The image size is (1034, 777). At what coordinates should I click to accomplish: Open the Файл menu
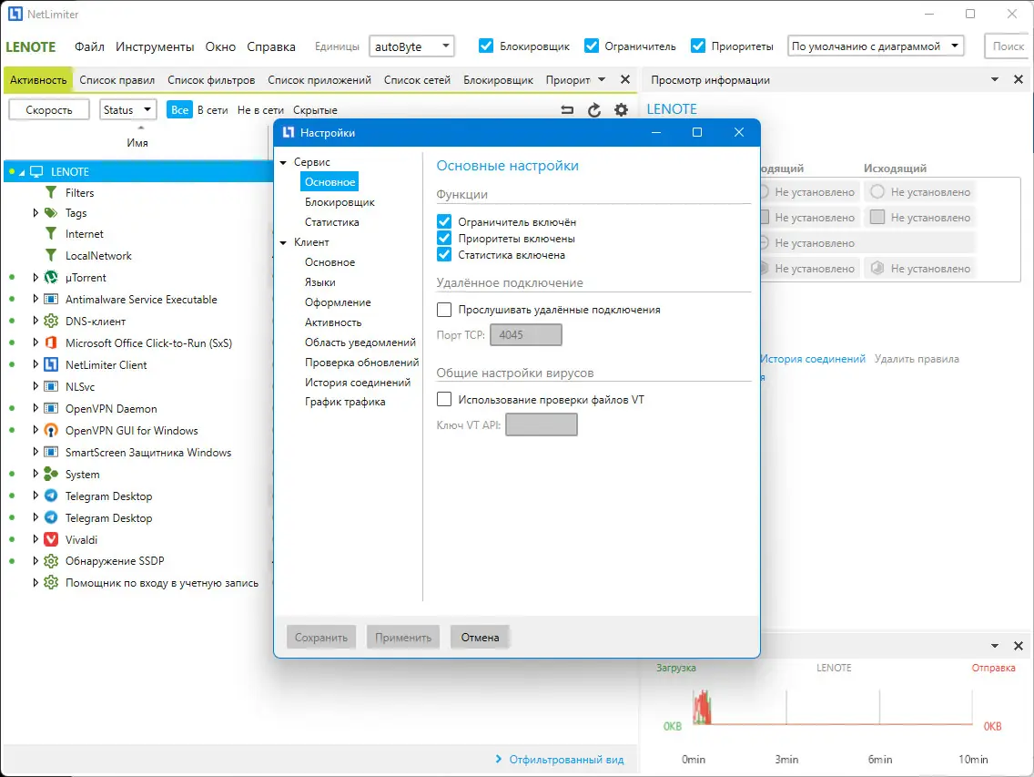pos(89,46)
